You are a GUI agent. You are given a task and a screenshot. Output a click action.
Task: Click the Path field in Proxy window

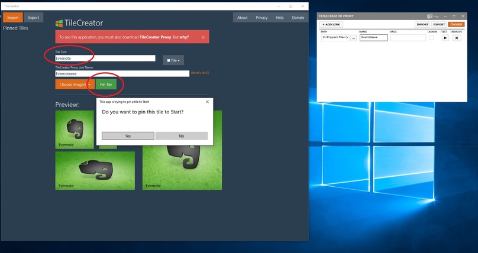click(x=335, y=37)
